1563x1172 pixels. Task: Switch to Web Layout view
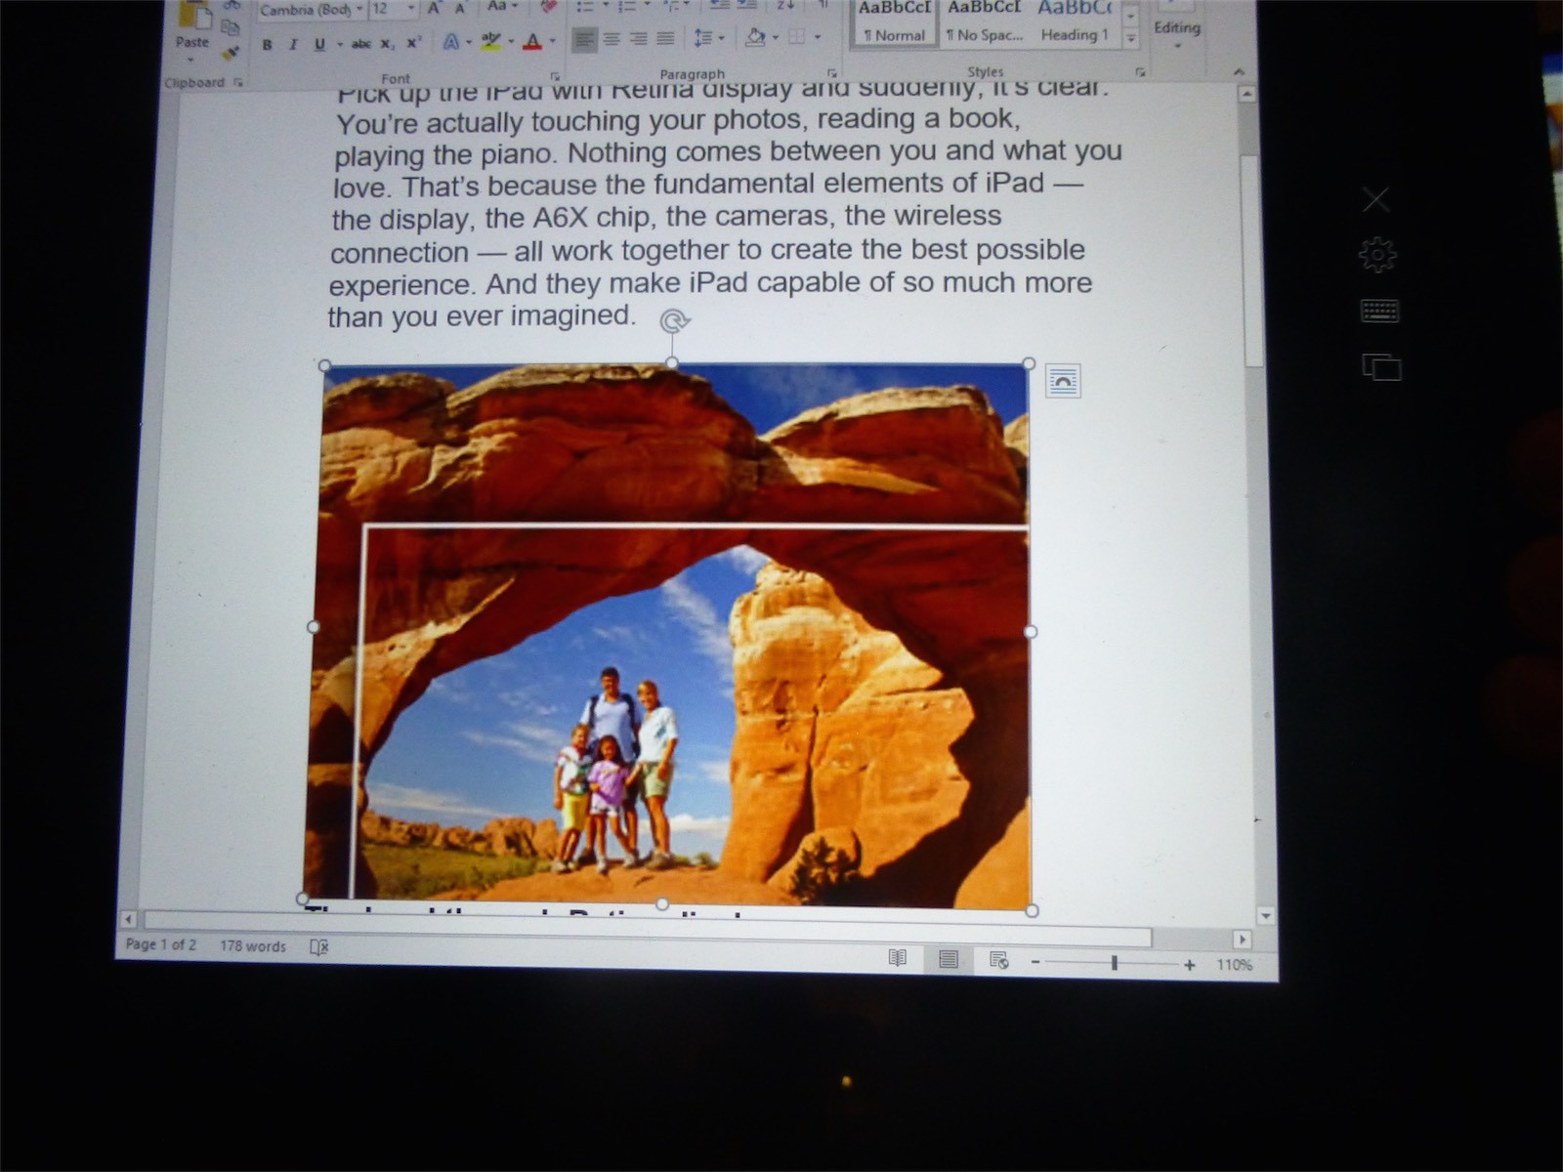click(999, 961)
